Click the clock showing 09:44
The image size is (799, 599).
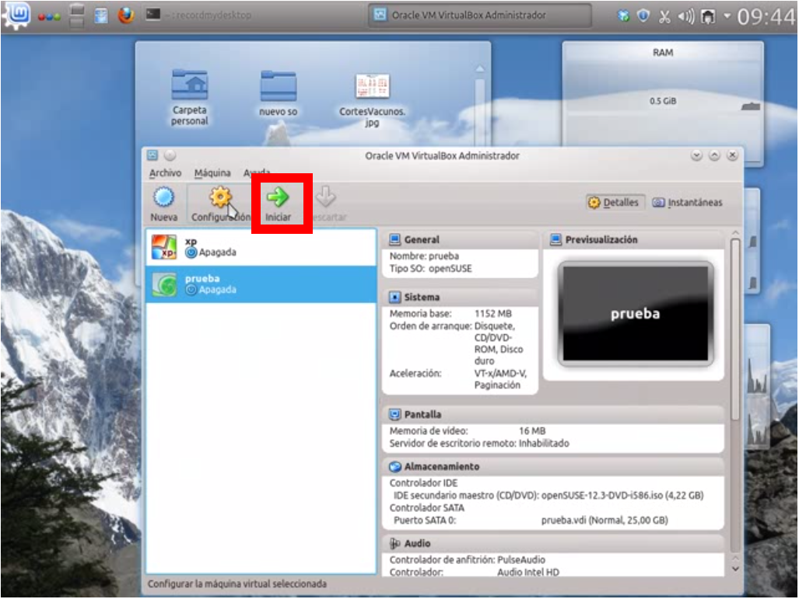tap(766, 17)
